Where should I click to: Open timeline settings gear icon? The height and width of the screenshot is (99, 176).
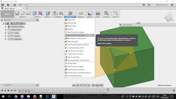click(174, 90)
